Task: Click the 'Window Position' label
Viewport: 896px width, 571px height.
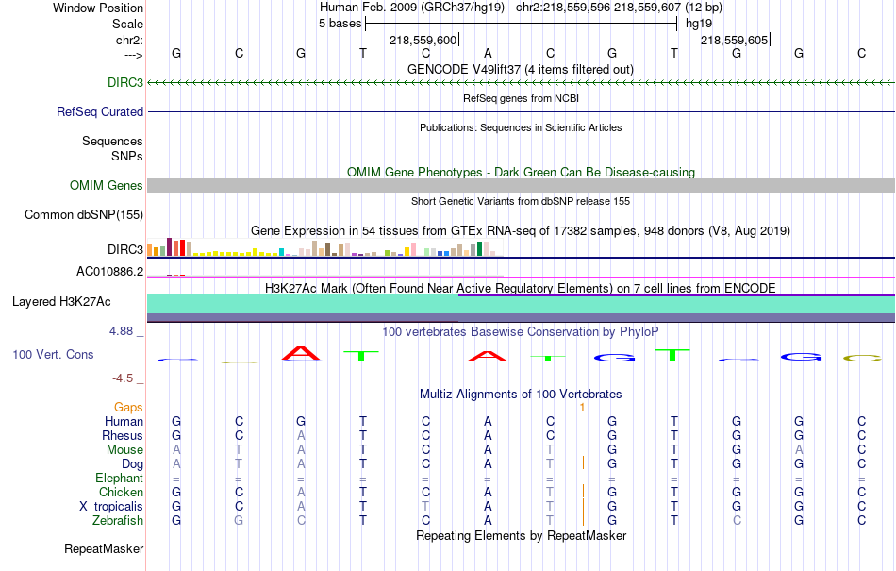Action: 98,8
